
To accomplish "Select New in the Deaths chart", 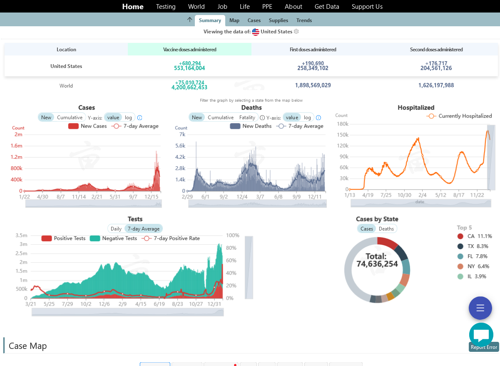I will coord(197,118).
